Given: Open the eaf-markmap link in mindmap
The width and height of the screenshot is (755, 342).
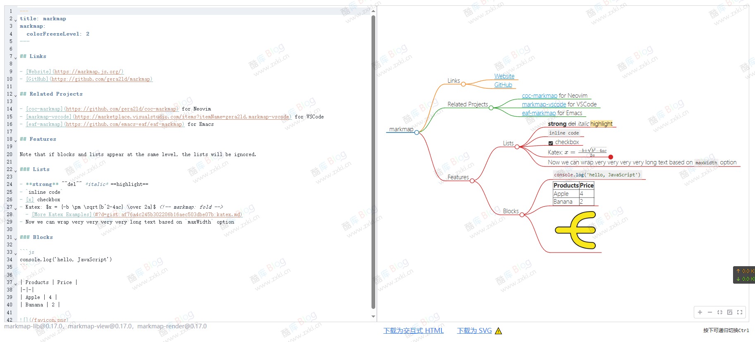Looking at the screenshot, I should tap(539, 113).
